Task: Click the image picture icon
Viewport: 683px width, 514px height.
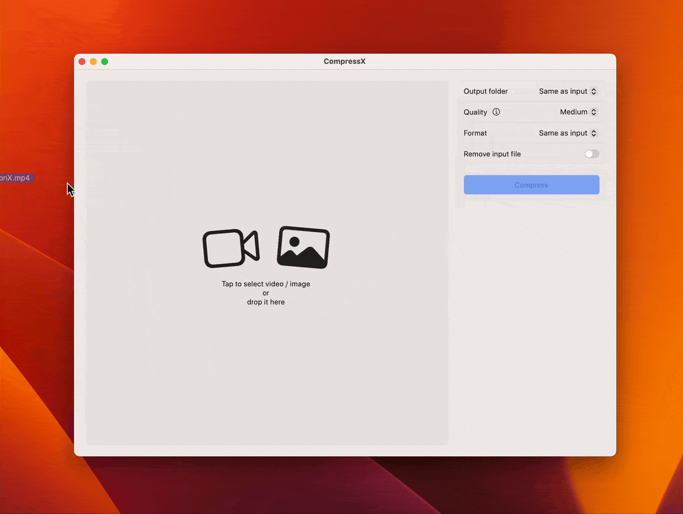Action: click(303, 247)
